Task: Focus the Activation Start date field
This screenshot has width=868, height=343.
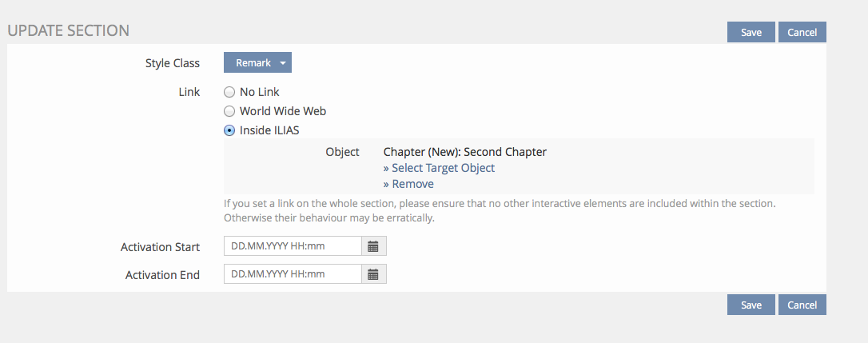Action: (x=293, y=246)
